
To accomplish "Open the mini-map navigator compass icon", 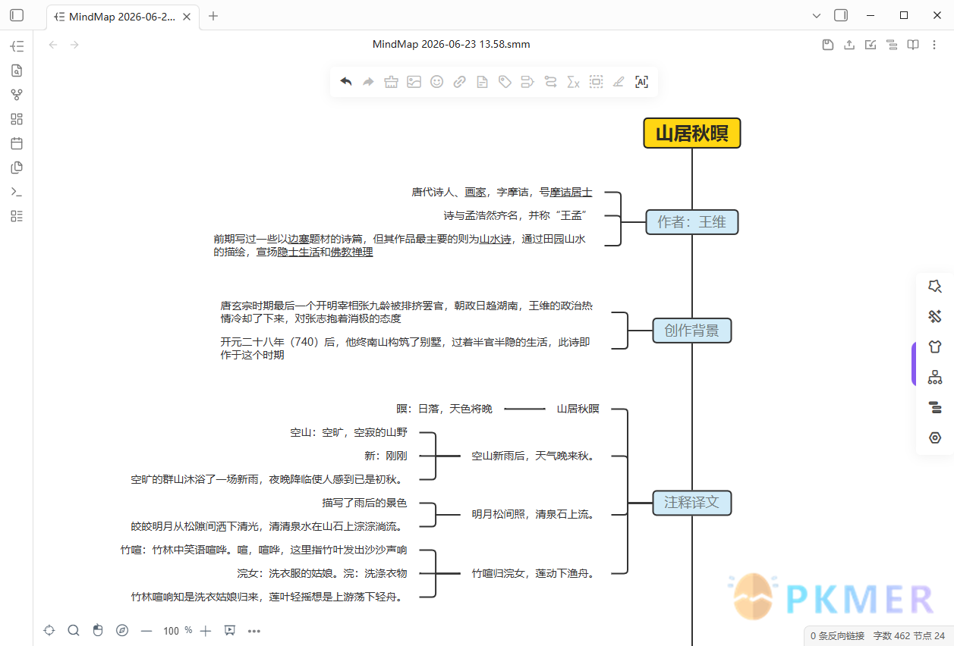I will [122, 630].
